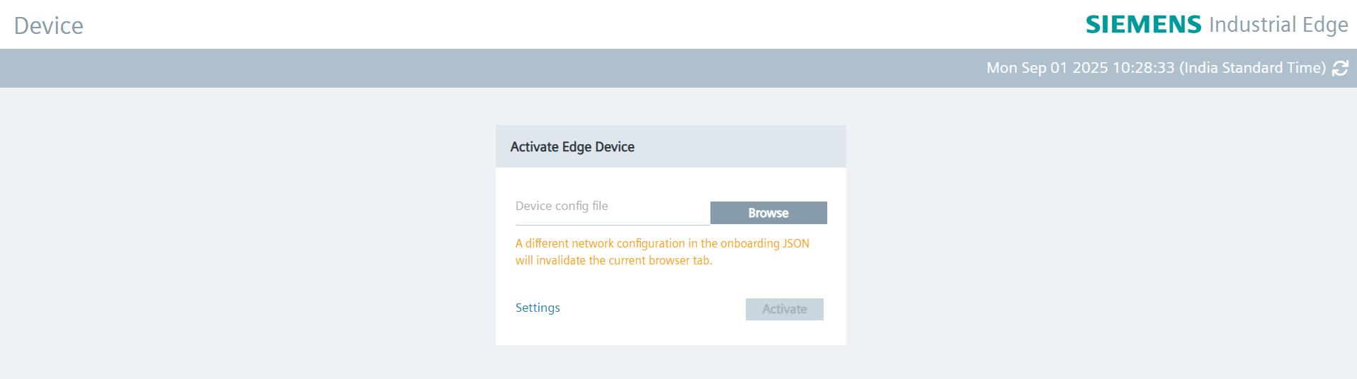Click the Browse button
1357x379 pixels.
768,213
